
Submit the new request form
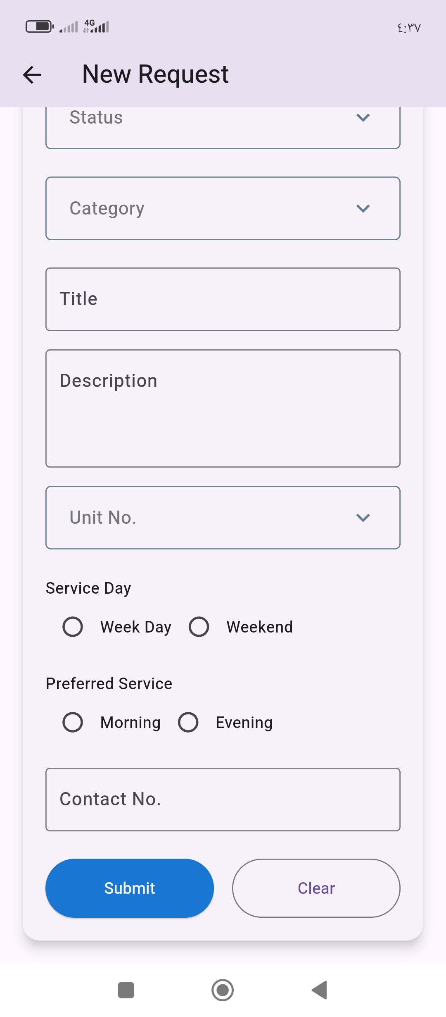[130, 888]
